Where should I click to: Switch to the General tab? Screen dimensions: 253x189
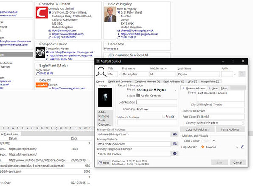click(100, 82)
